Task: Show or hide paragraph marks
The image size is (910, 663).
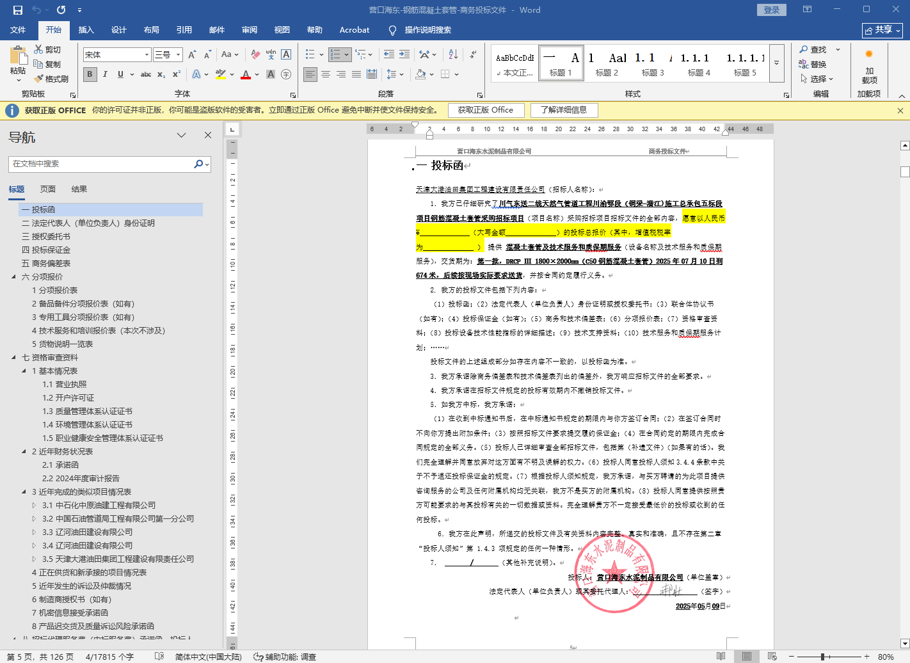Action: pyautogui.click(x=473, y=54)
